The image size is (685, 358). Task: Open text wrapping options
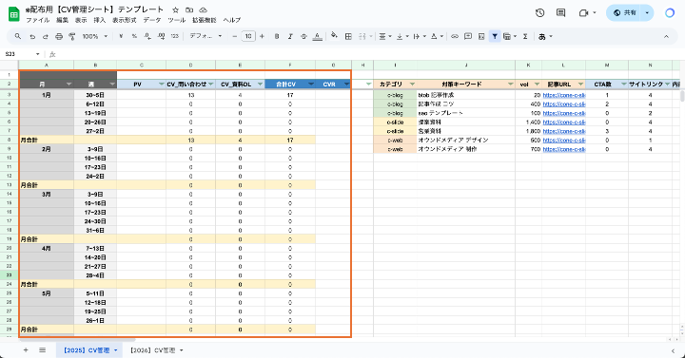pyautogui.click(x=419, y=37)
